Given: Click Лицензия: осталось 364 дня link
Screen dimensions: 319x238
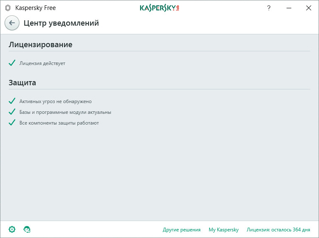Looking at the screenshot, I should [279, 230].
